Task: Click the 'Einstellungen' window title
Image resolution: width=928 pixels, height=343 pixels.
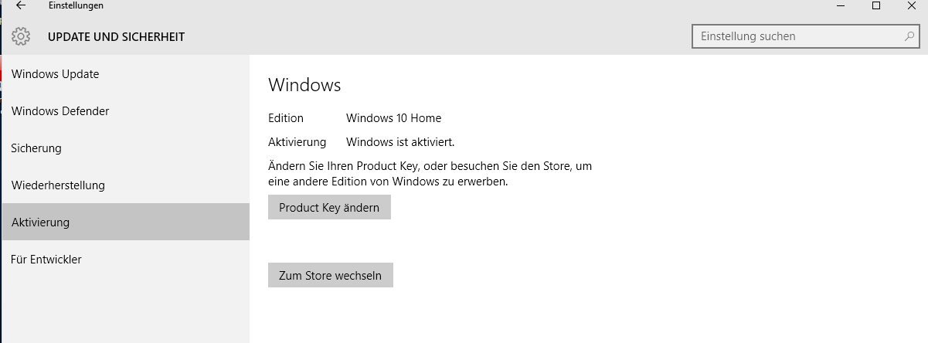Action: point(76,6)
